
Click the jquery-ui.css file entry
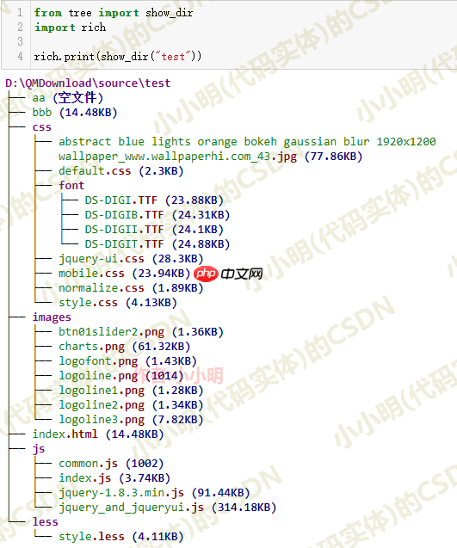click(131, 259)
